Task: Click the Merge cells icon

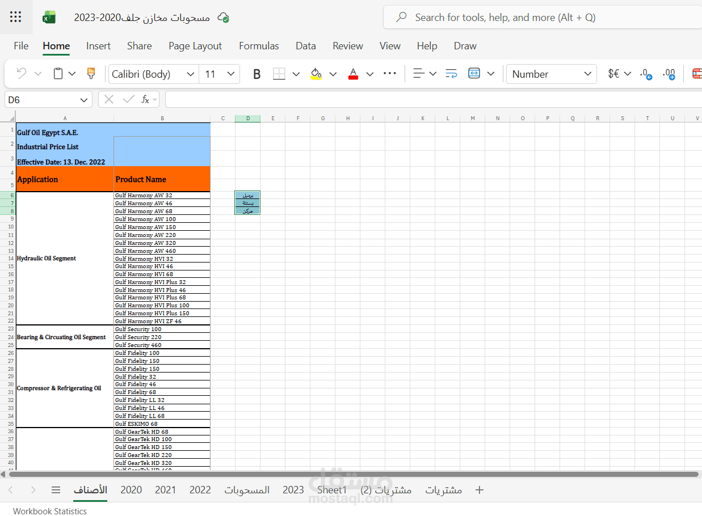Action: click(x=474, y=74)
